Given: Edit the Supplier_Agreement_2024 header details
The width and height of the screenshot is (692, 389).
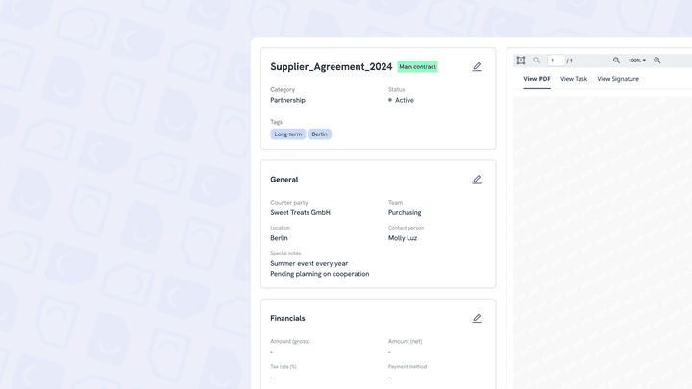Looking at the screenshot, I should coord(477,67).
